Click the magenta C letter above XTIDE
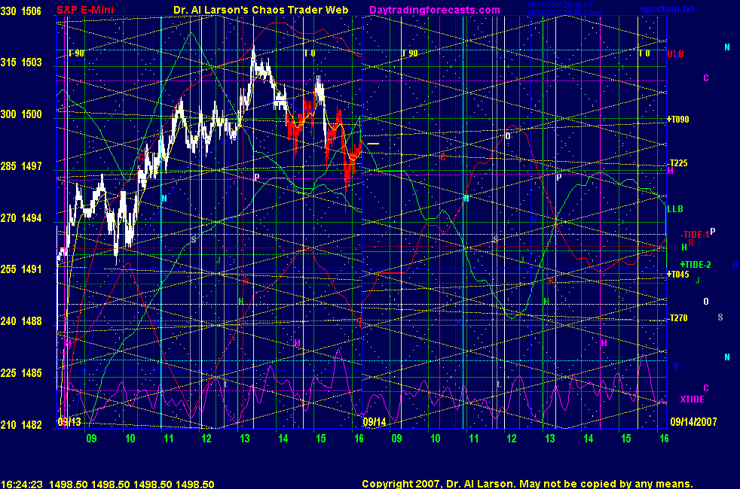Image resolution: width=740 pixels, height=489 pixels. pyautogui.click(x=706, y=387)
